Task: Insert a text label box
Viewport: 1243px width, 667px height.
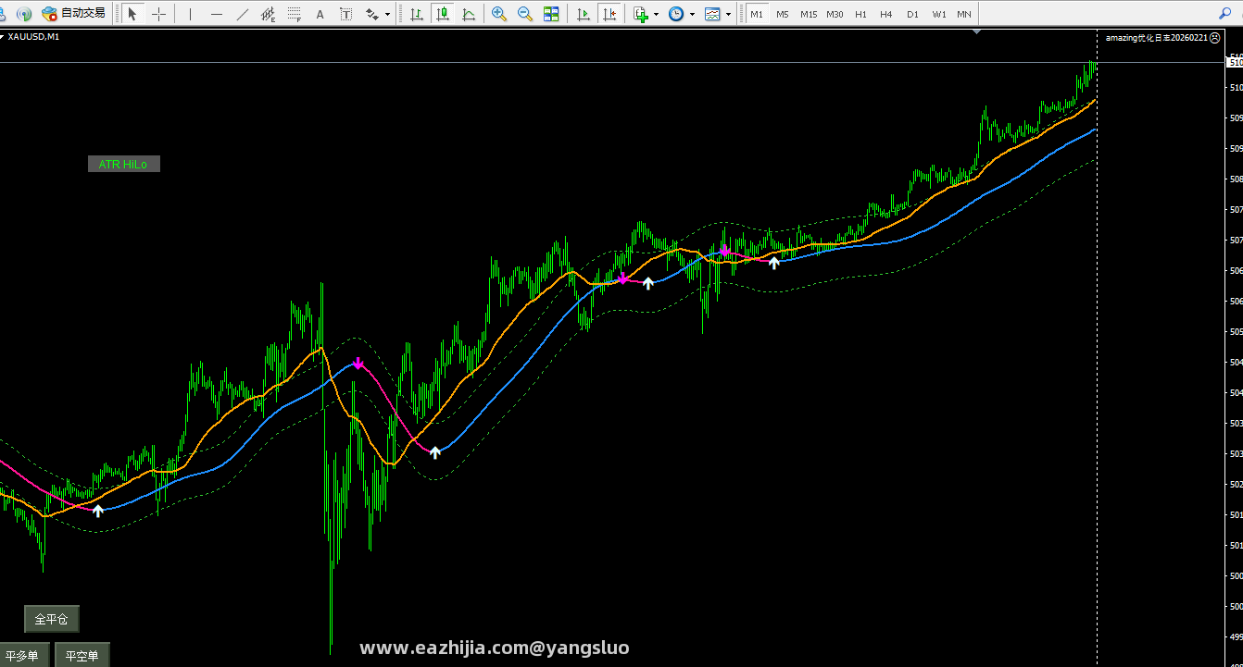Action: coord(346,14)
